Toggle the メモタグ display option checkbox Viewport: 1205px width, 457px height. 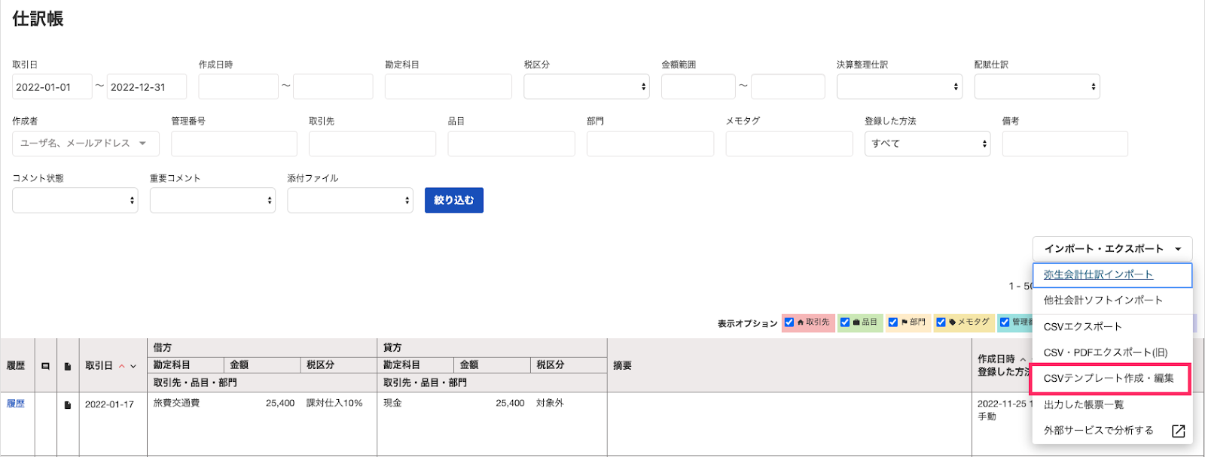tap(941, 322)
